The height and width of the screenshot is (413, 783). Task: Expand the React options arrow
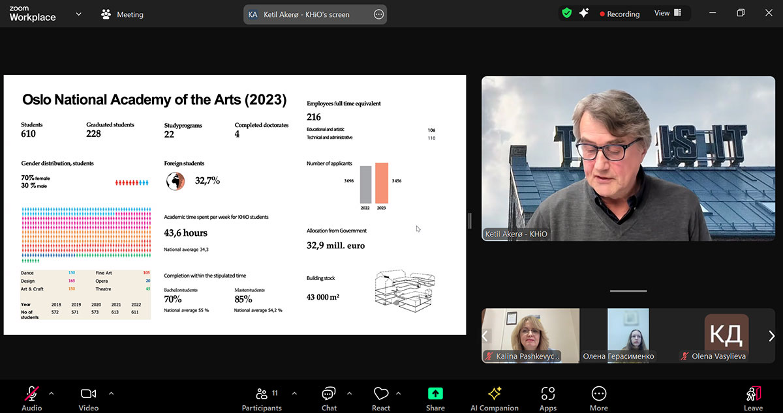click(x=399, y=393)
